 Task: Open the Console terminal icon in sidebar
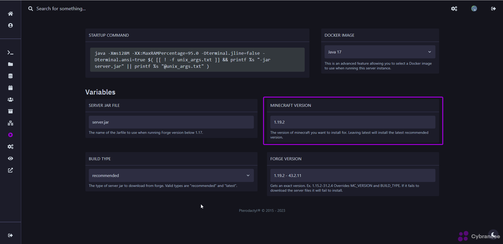pyautogui.click(x=10, y=53)
